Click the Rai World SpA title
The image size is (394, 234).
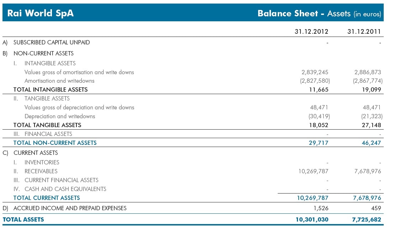tap(41, 13)
